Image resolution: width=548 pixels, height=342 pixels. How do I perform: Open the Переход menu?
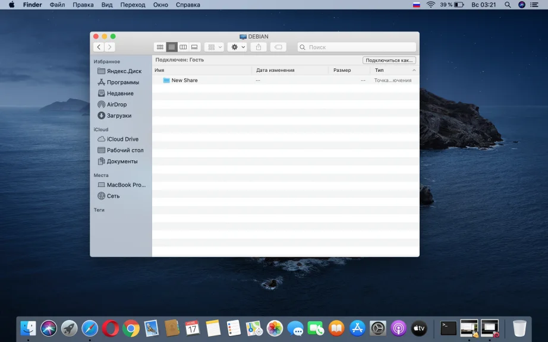(x=133, y=5)
